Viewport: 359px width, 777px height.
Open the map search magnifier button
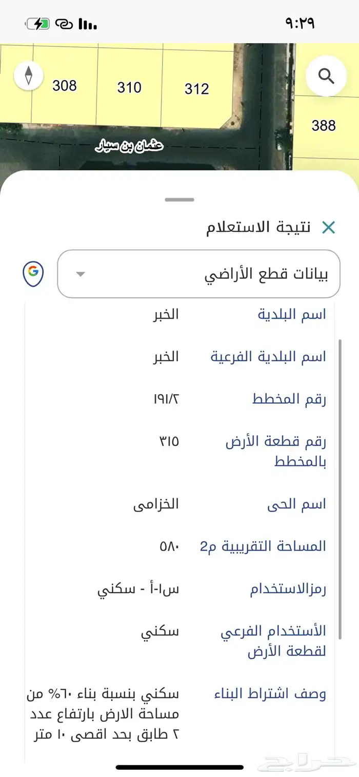[x=326, y=76]
